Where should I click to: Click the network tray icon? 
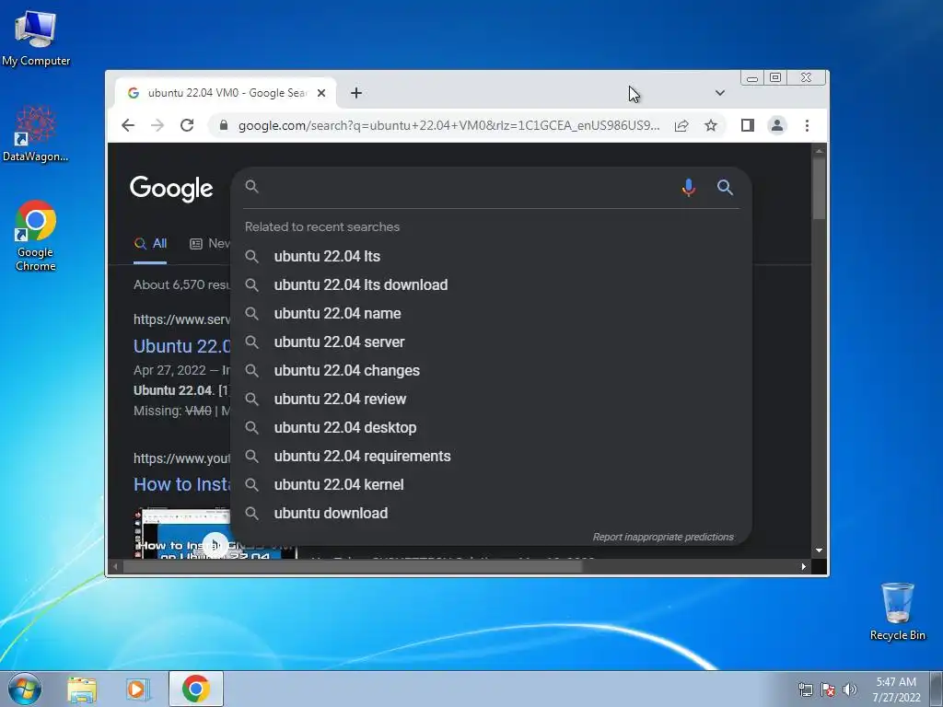[x=805, y=690]
